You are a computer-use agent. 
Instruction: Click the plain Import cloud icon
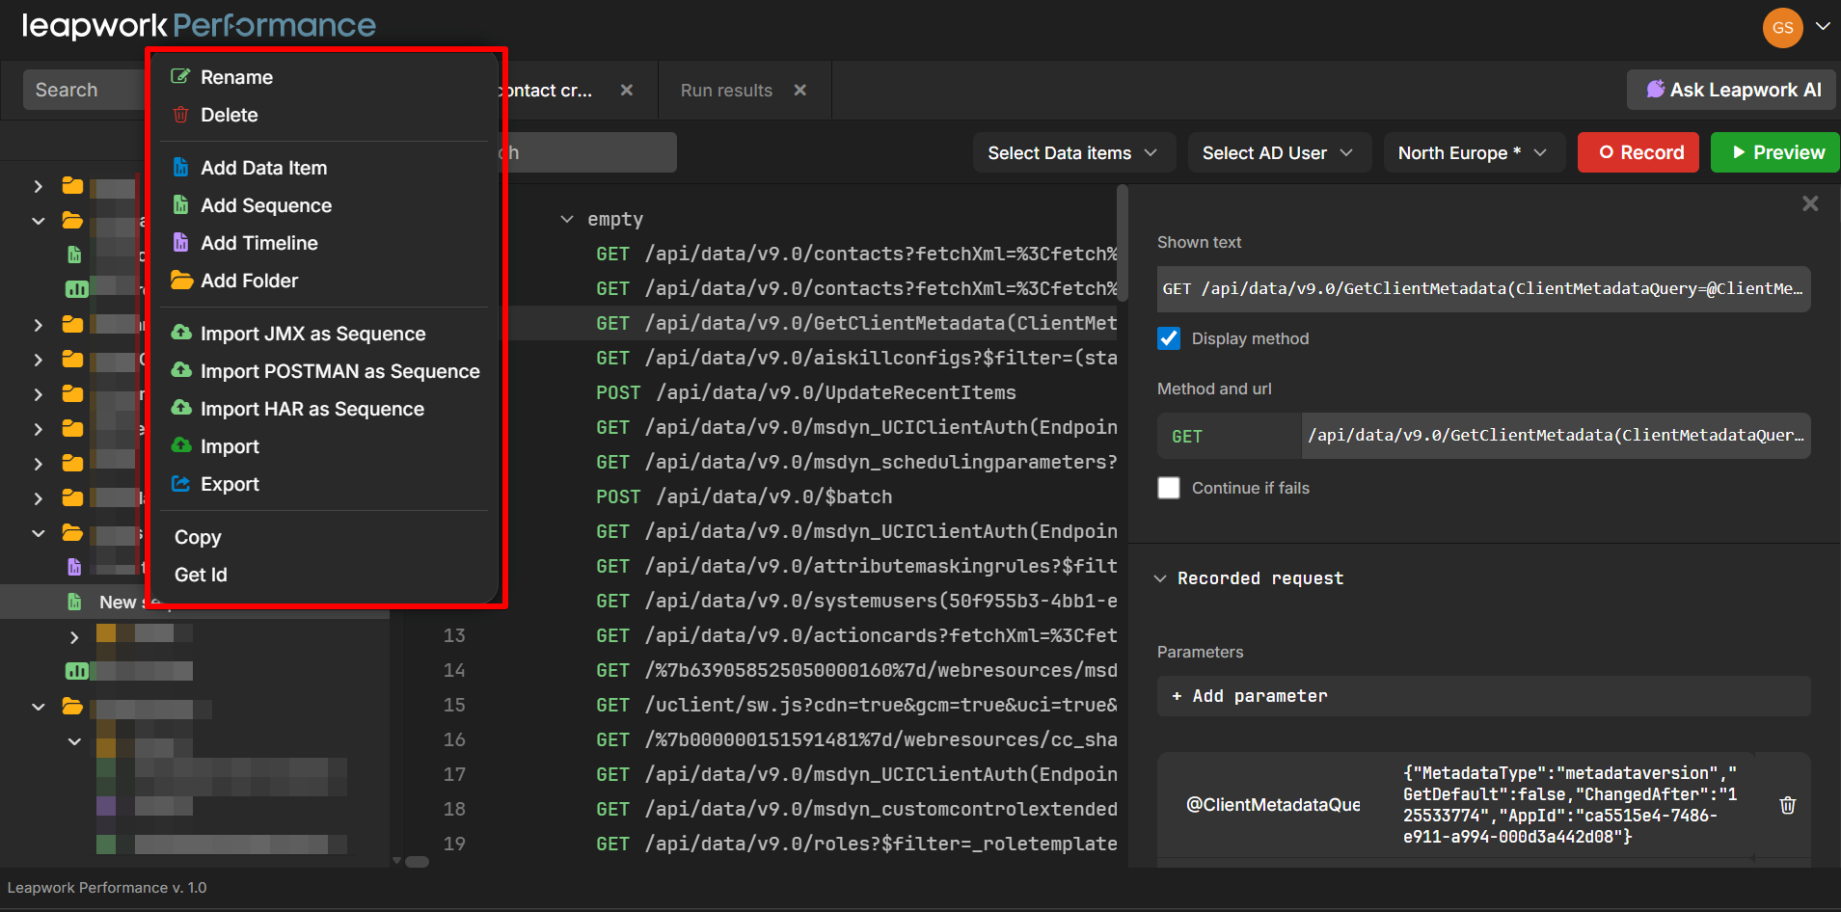(181, 446)
